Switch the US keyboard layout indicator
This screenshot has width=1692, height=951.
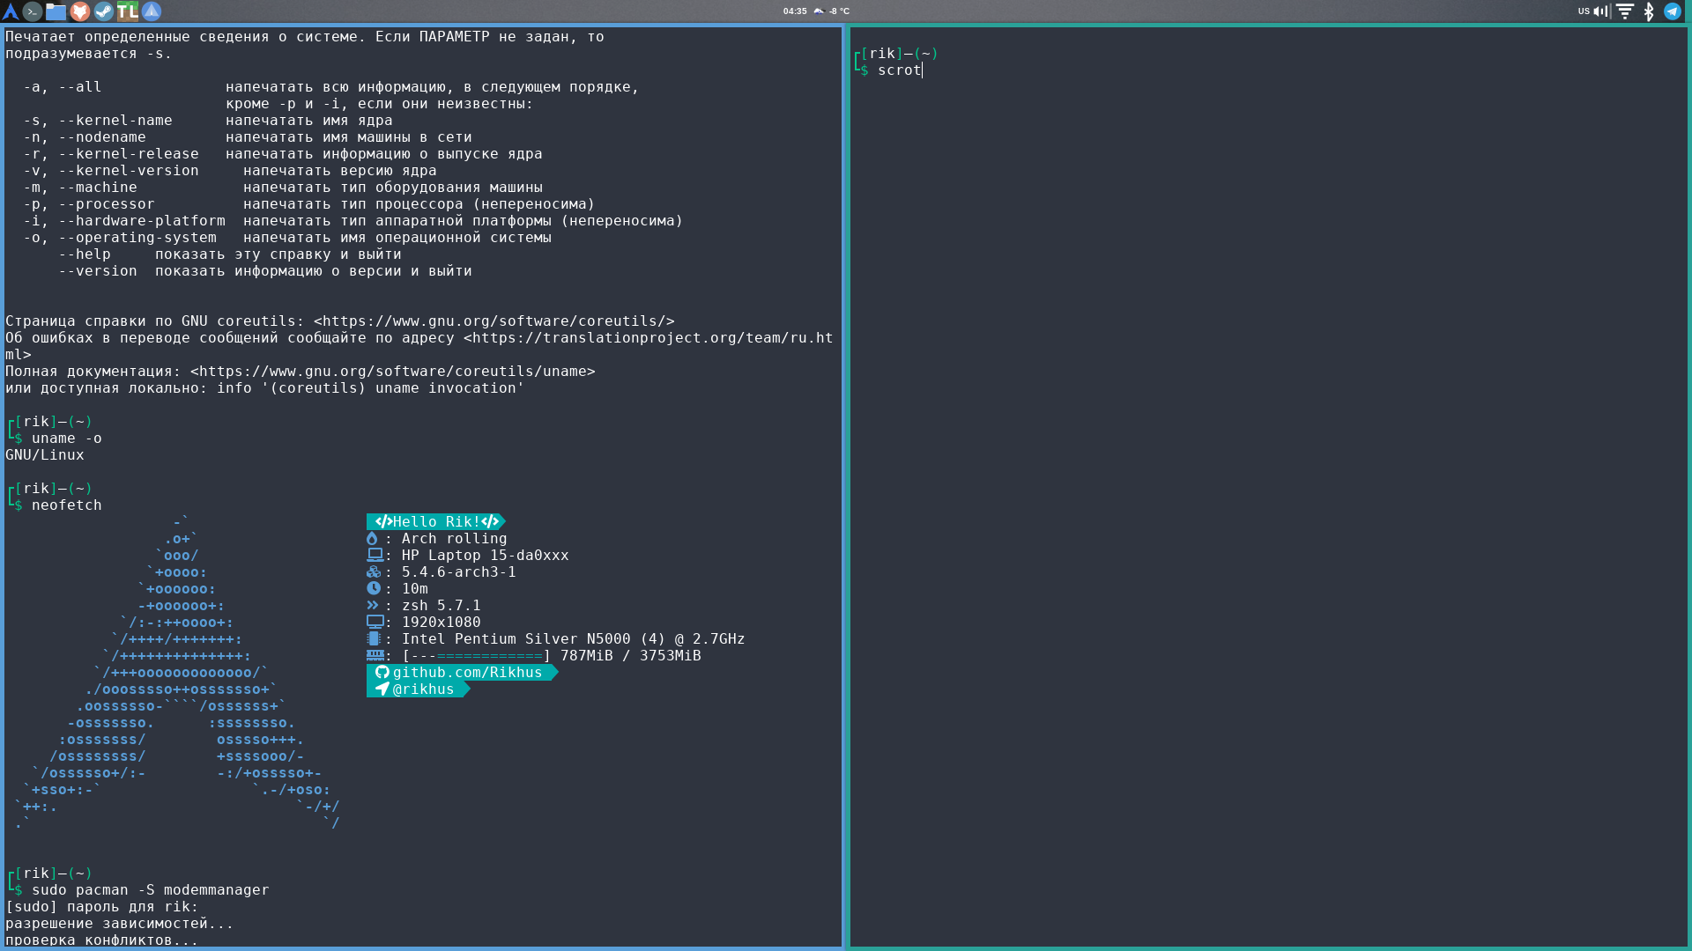(1584, 11)
